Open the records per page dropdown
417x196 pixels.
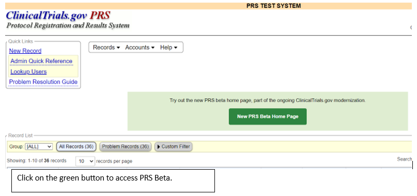tap(85, 161)
